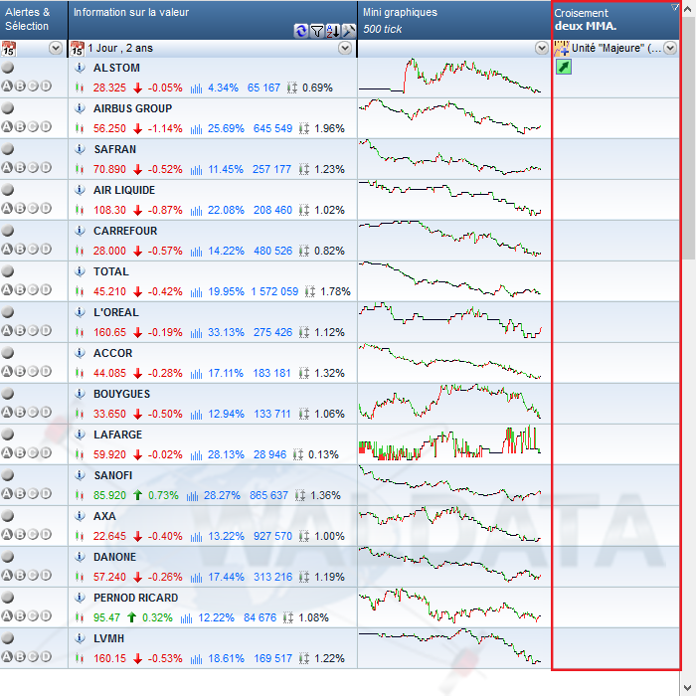The image size is (696, 696).
Task: Click the SANOFI price 85.920
Action: tap(109, 495)
